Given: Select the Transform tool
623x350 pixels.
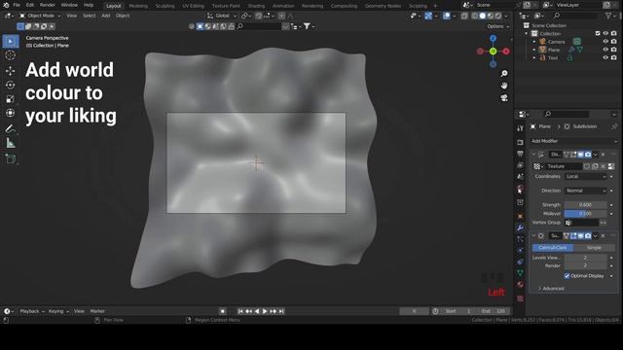Looking at the screenshot, I should [x=11, y=113].
